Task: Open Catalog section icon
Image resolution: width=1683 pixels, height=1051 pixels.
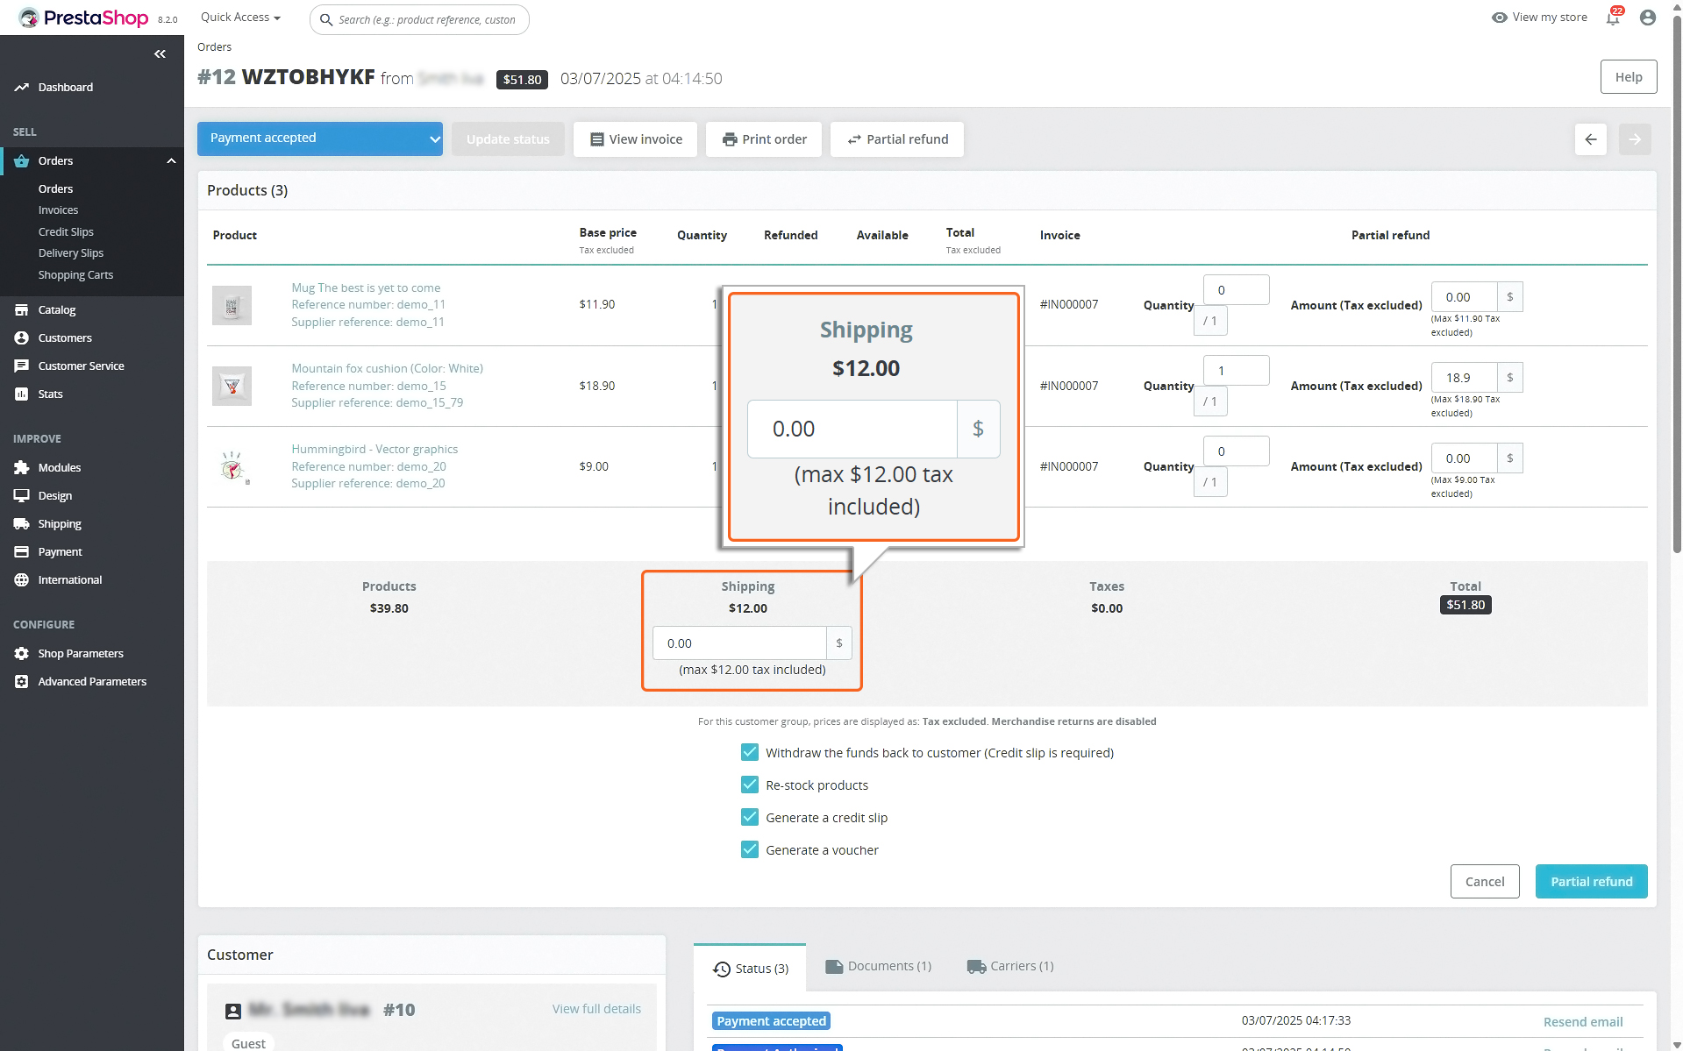Action: point(22,310)
